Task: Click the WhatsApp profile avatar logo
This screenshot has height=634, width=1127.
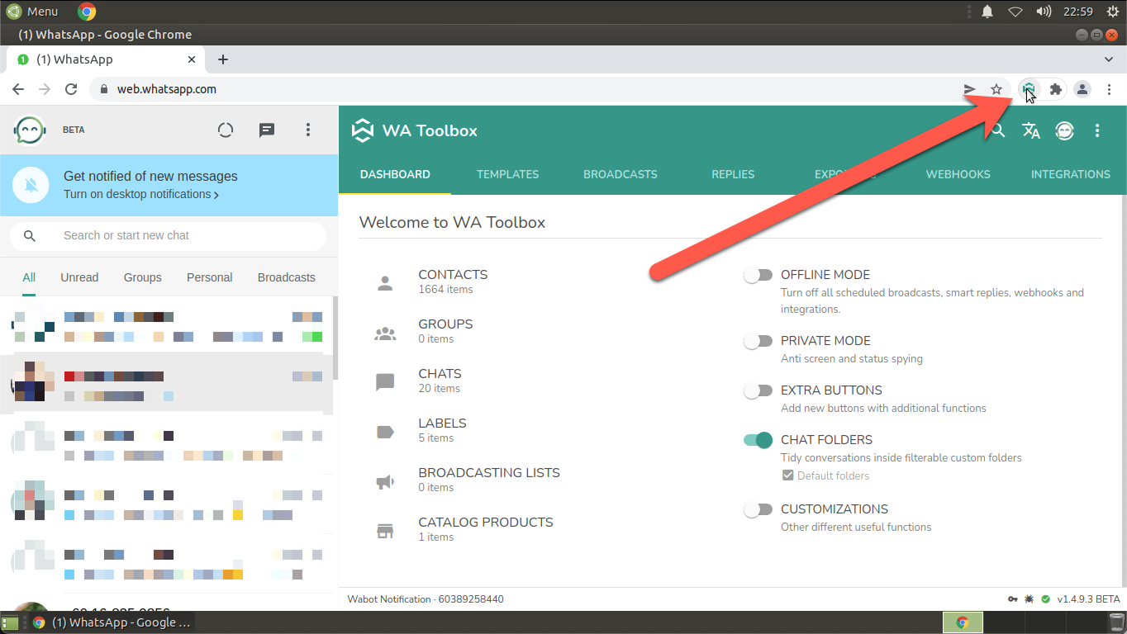Action: [30, 130]
